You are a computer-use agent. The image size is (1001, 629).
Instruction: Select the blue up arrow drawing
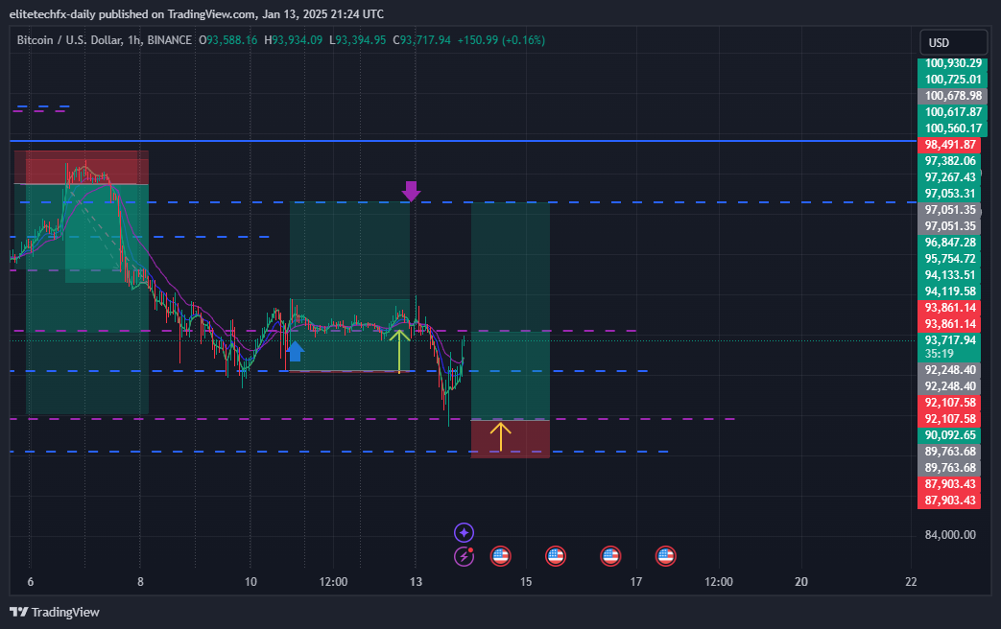[x=295, y=352]
